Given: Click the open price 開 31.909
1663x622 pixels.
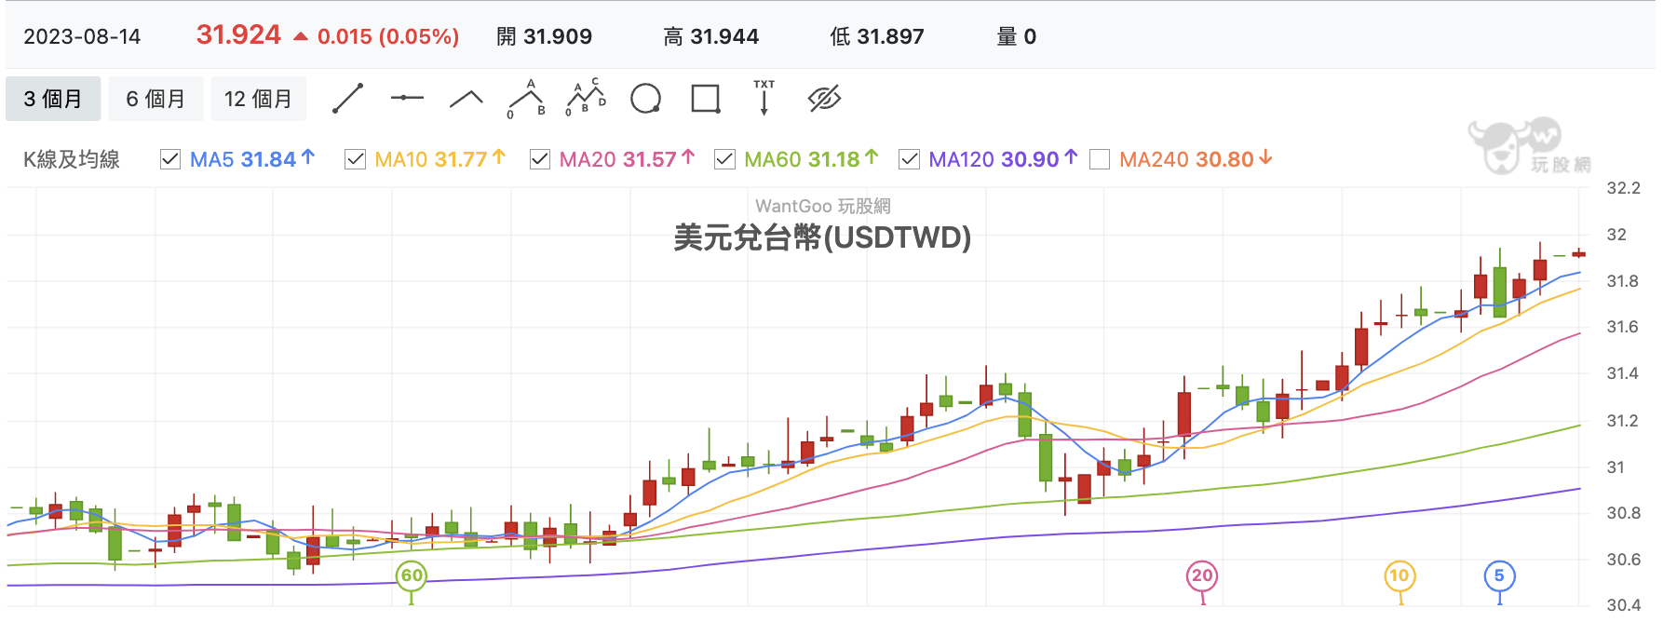Looking at the screenshot, I should pos(545,36).
